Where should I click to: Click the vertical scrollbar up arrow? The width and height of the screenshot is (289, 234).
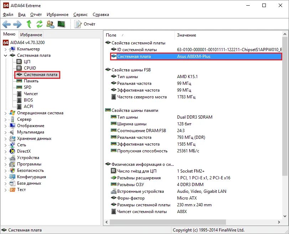click(x=285, y=34)
